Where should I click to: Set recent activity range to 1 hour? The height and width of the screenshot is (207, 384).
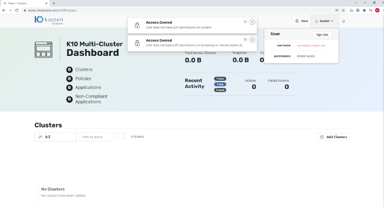click(x=220, y=79)
